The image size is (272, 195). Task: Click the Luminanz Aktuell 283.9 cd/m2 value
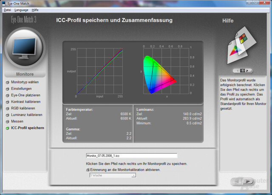192,118
